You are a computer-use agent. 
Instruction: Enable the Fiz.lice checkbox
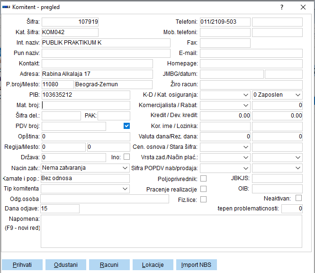click(x=203, y=200)
